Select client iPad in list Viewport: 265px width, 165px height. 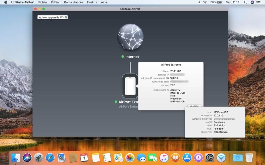pos(173,96)
